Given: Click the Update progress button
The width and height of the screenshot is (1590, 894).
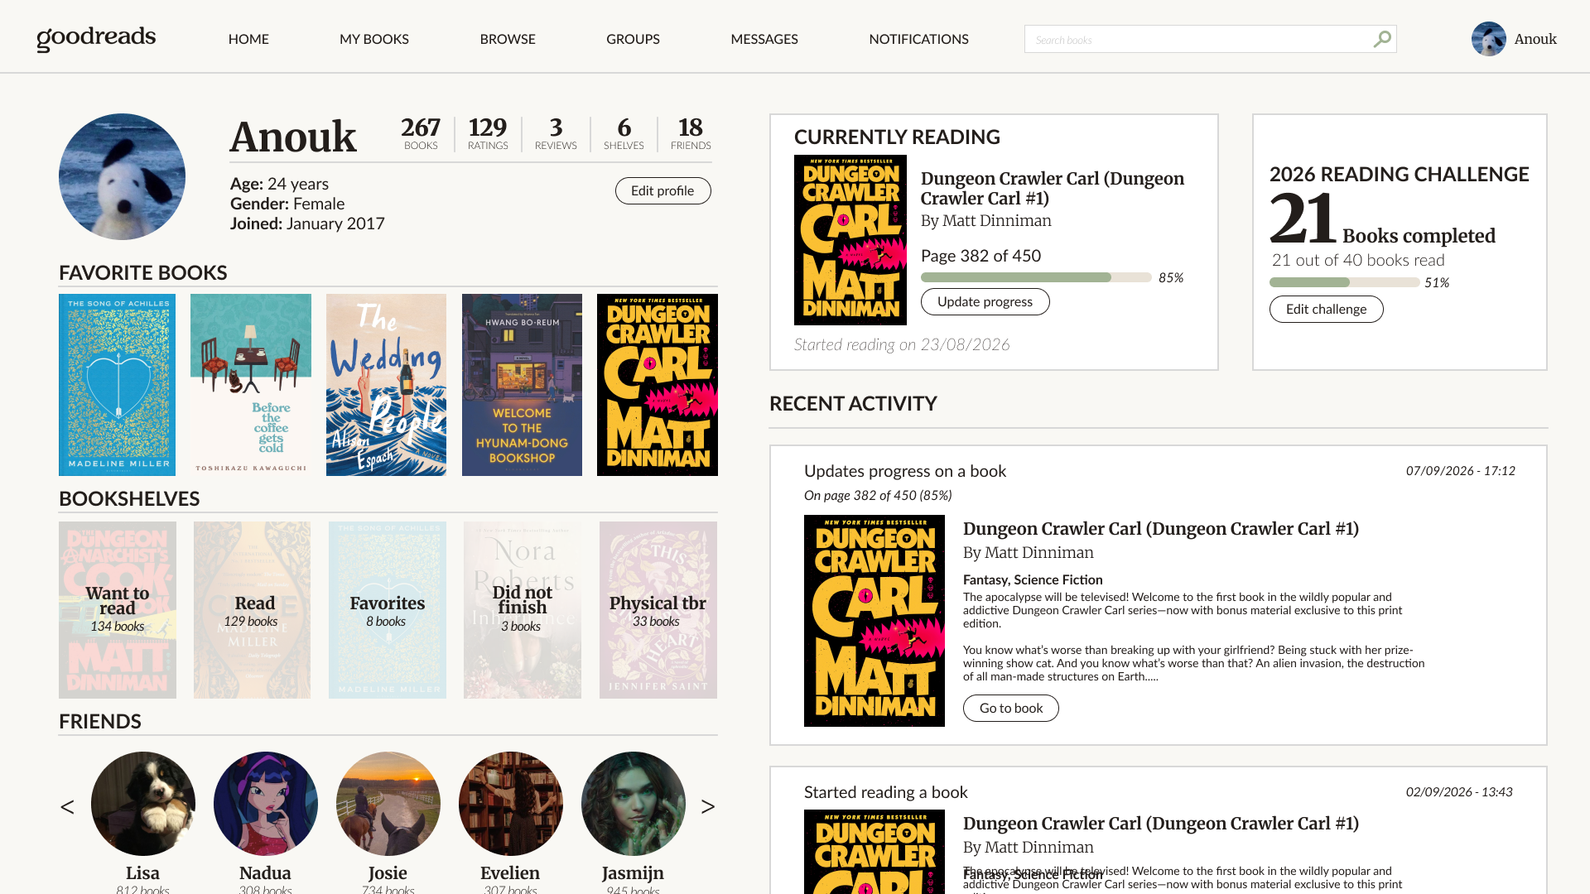Looking at the screenshot, I should (985, 301).
